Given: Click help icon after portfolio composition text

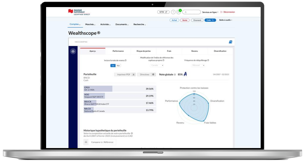Looking at the screenshot, I should 132,134.
